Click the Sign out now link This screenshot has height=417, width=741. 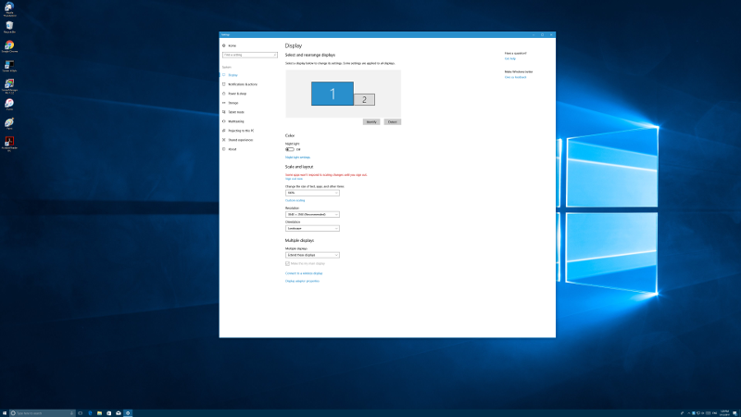[294, 179]
